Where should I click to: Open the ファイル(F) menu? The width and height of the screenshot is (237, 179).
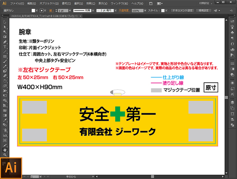[x=17, y=3]
